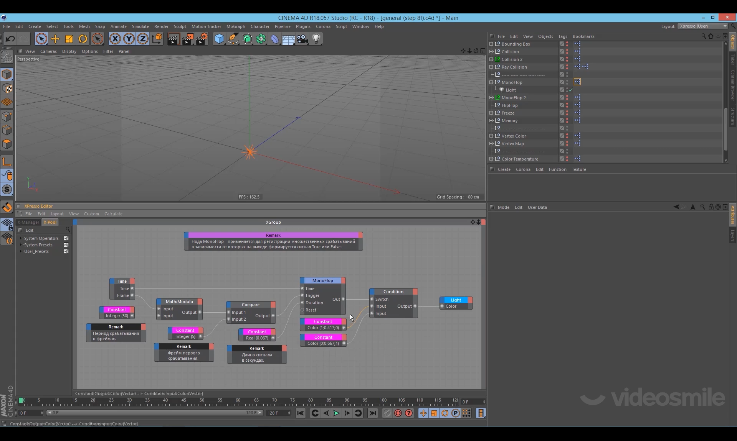Viewport: 737px width, 441px height.
Task: Open the MoGraph menu
Action: [235, 26]
